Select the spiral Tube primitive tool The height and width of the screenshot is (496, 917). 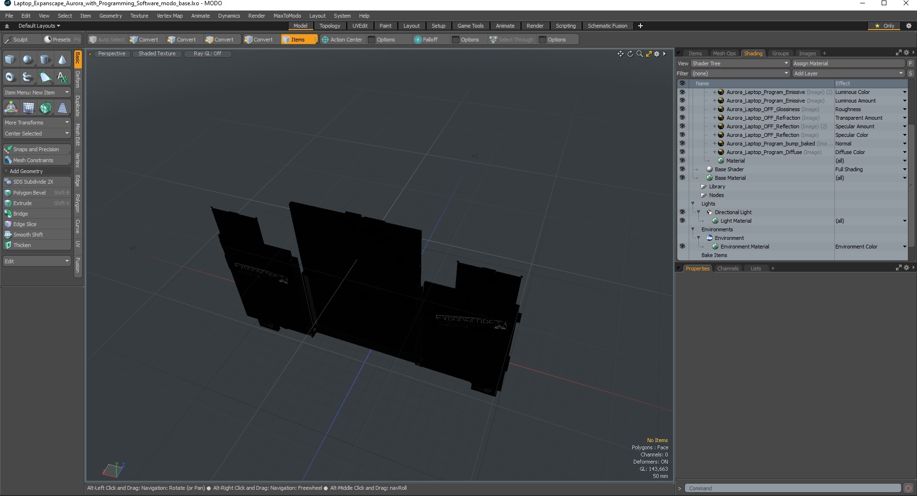click(x=28, y=77)
